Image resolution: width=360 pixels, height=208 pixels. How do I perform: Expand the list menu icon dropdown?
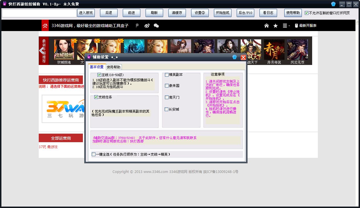[286, 26]
